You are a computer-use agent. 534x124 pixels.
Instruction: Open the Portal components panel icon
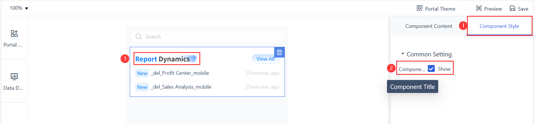(x=14, y=34)
